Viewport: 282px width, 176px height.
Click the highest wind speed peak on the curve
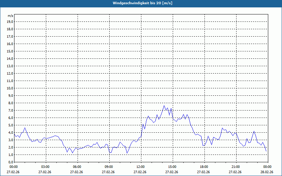[x=164, y=106]
